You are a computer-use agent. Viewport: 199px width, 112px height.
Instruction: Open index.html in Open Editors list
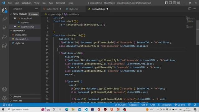pos(26,18)
